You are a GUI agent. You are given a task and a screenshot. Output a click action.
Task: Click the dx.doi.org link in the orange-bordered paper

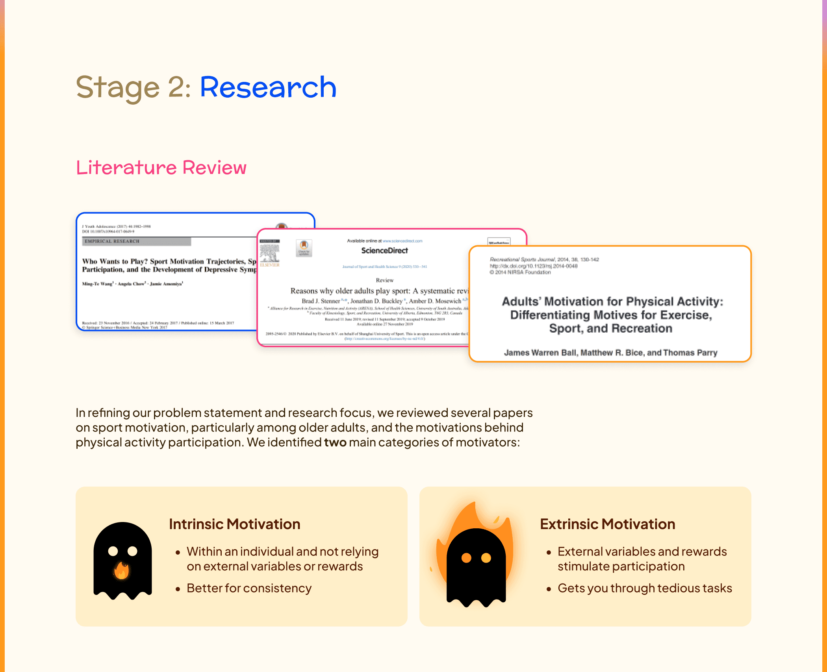click(x=534, y=266)
